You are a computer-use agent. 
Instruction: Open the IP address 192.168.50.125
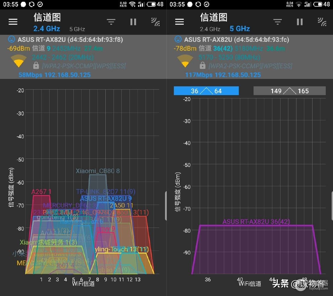[x=70, y=75]
